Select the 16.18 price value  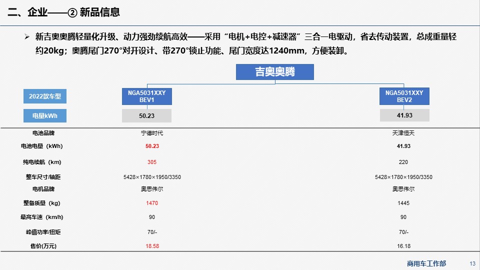tap(404, 246)
